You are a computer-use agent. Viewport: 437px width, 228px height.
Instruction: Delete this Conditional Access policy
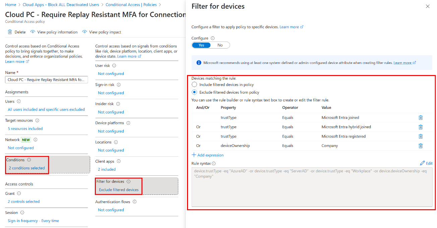[16, 32]
